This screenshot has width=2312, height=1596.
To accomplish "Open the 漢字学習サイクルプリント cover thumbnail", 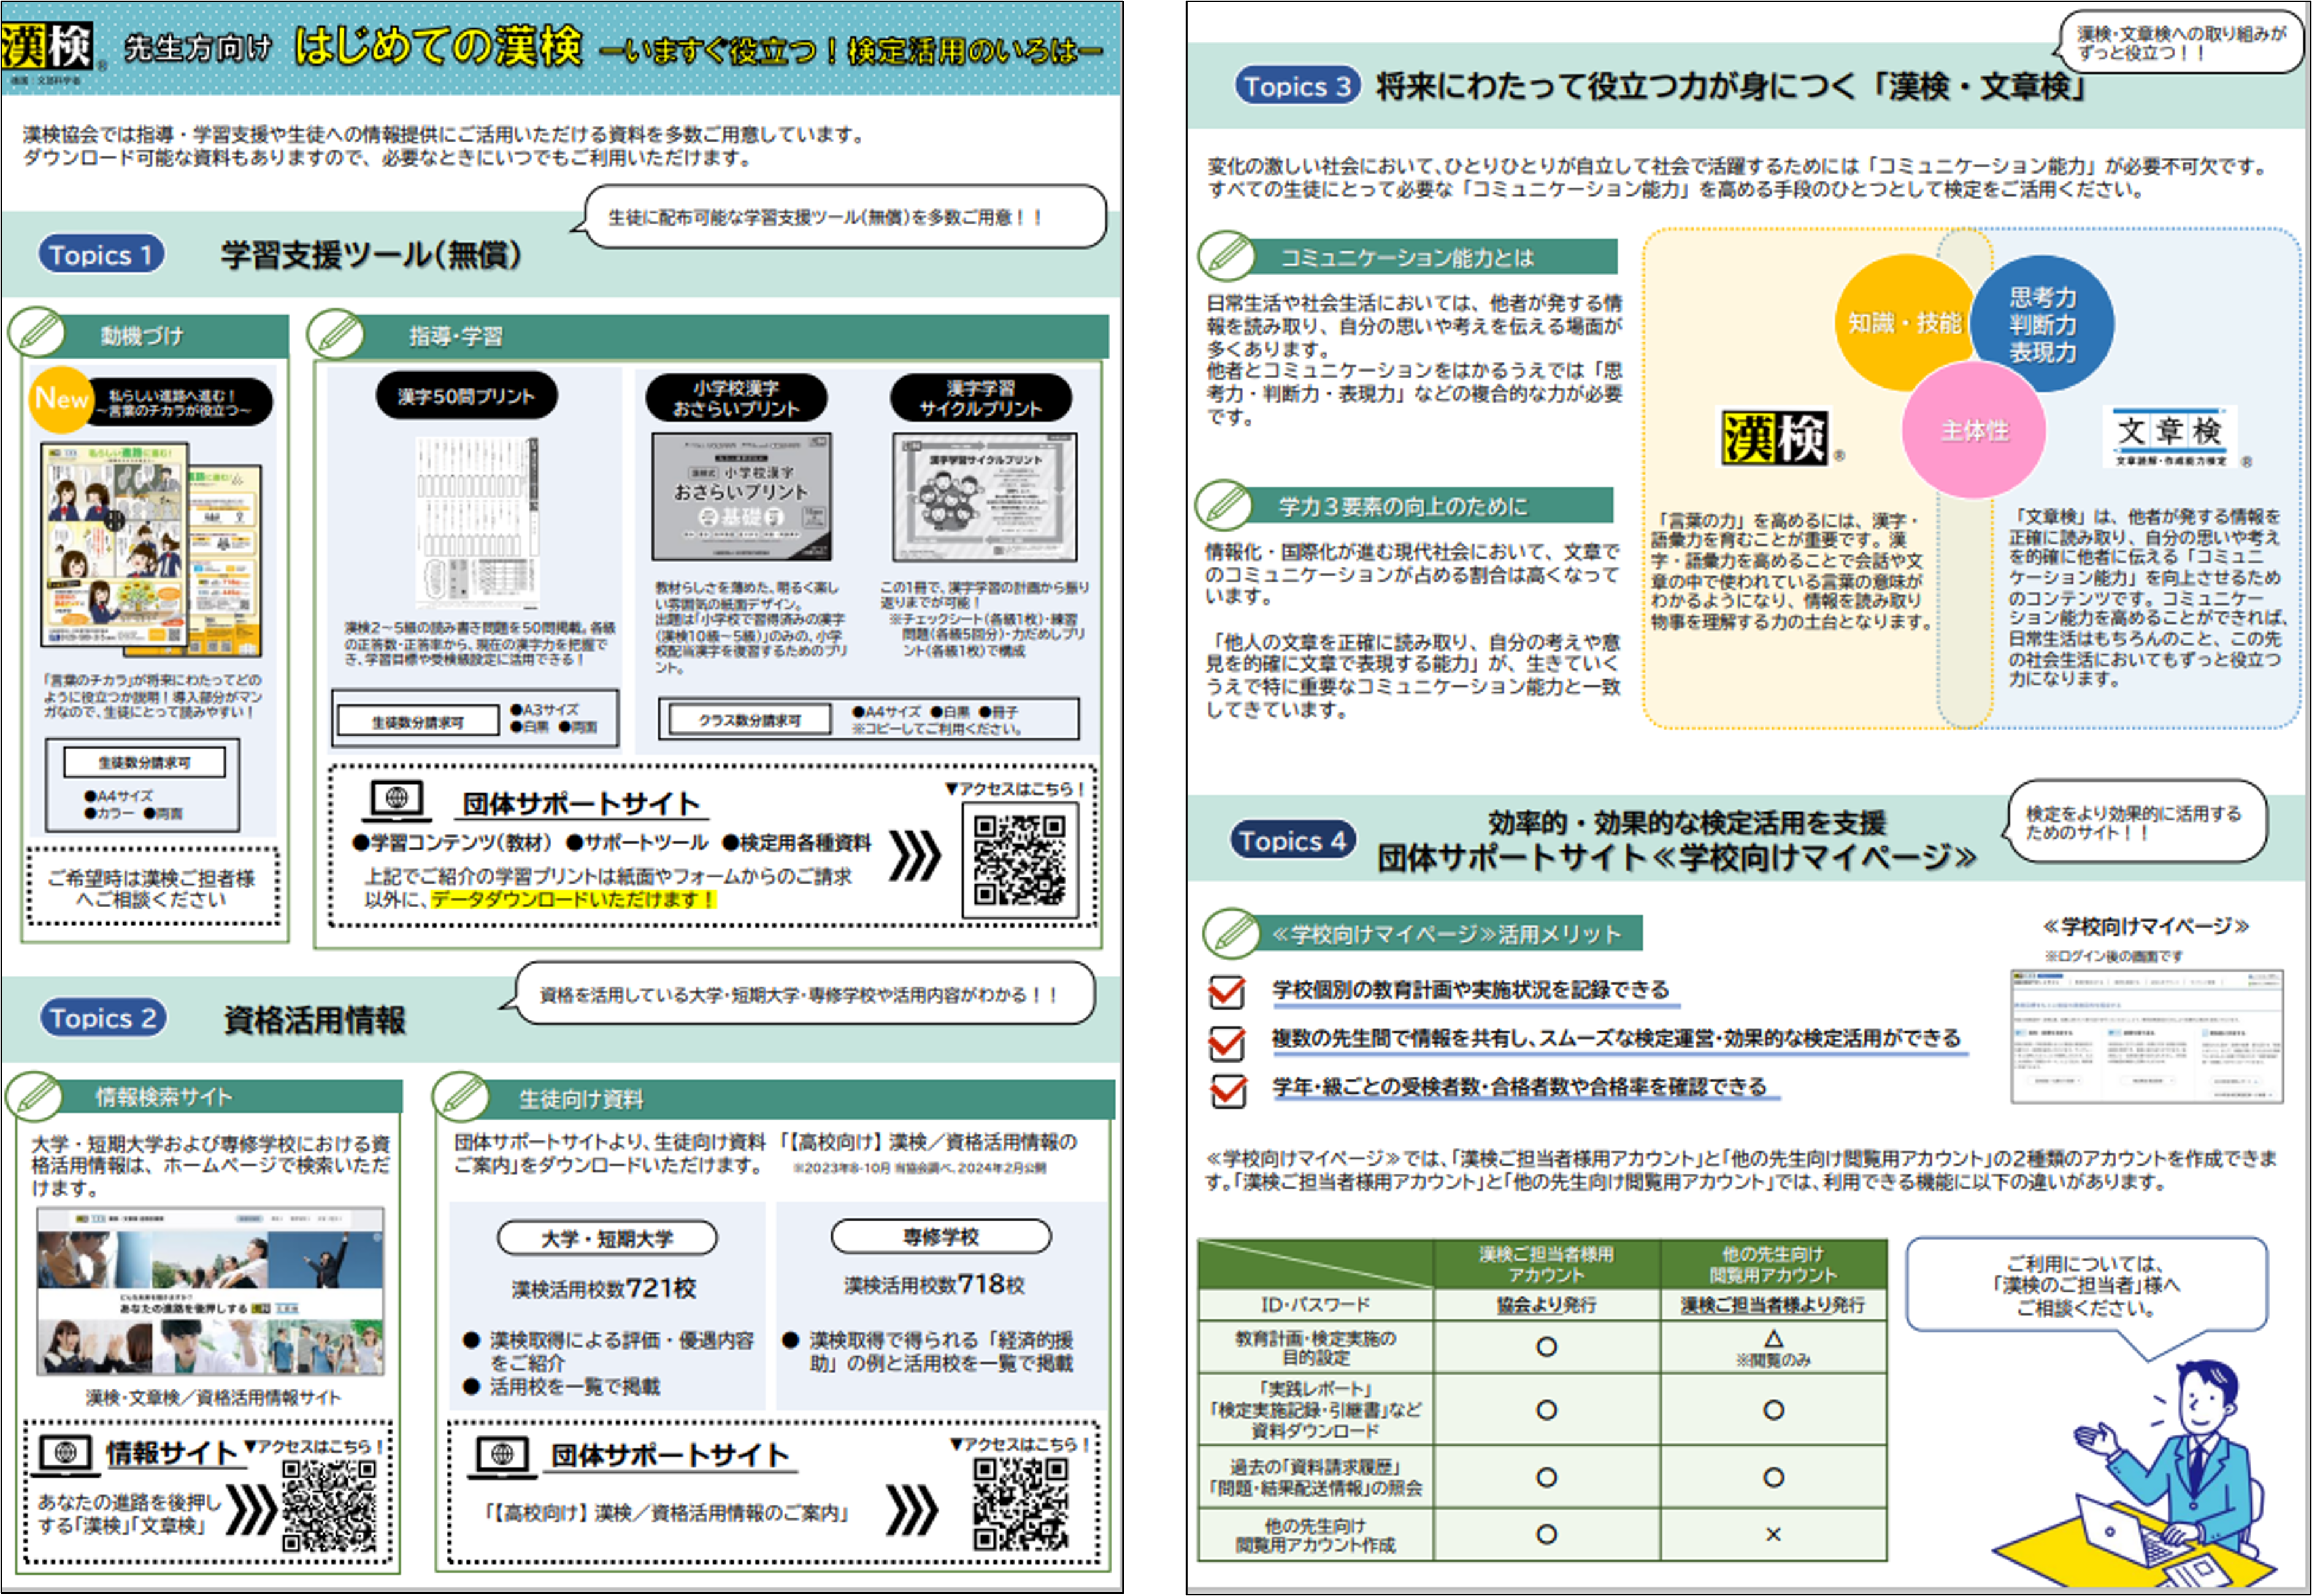I will click(985, 498).
